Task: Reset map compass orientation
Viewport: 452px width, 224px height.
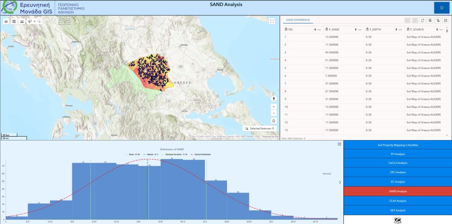Action: 274,99
